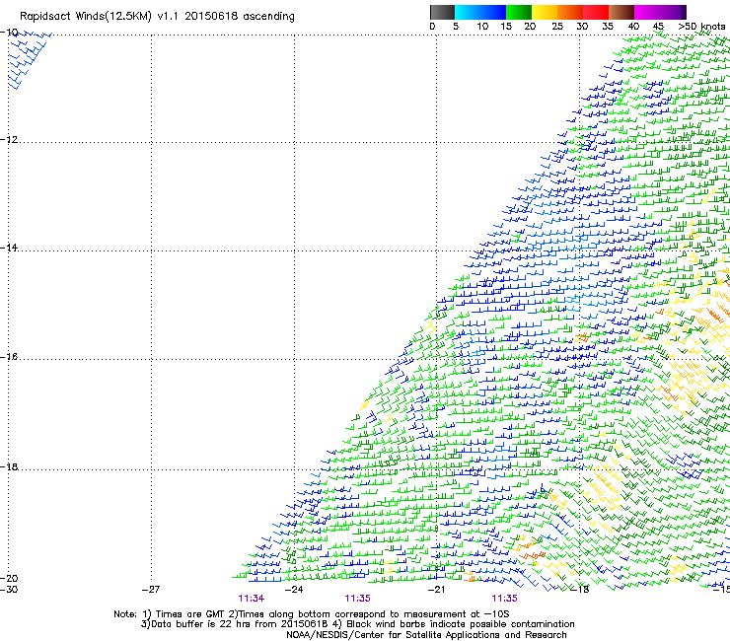This screenshot has width=730, height=641.
Task: Click the '35' label under color bar
Action: click(x=608, y=27)
